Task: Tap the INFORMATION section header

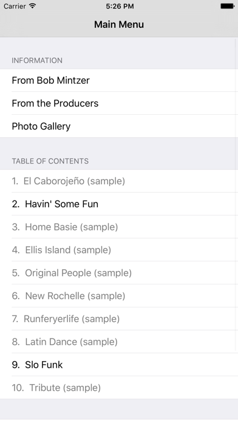Action: pyautogui.click(x=37, y=60)
